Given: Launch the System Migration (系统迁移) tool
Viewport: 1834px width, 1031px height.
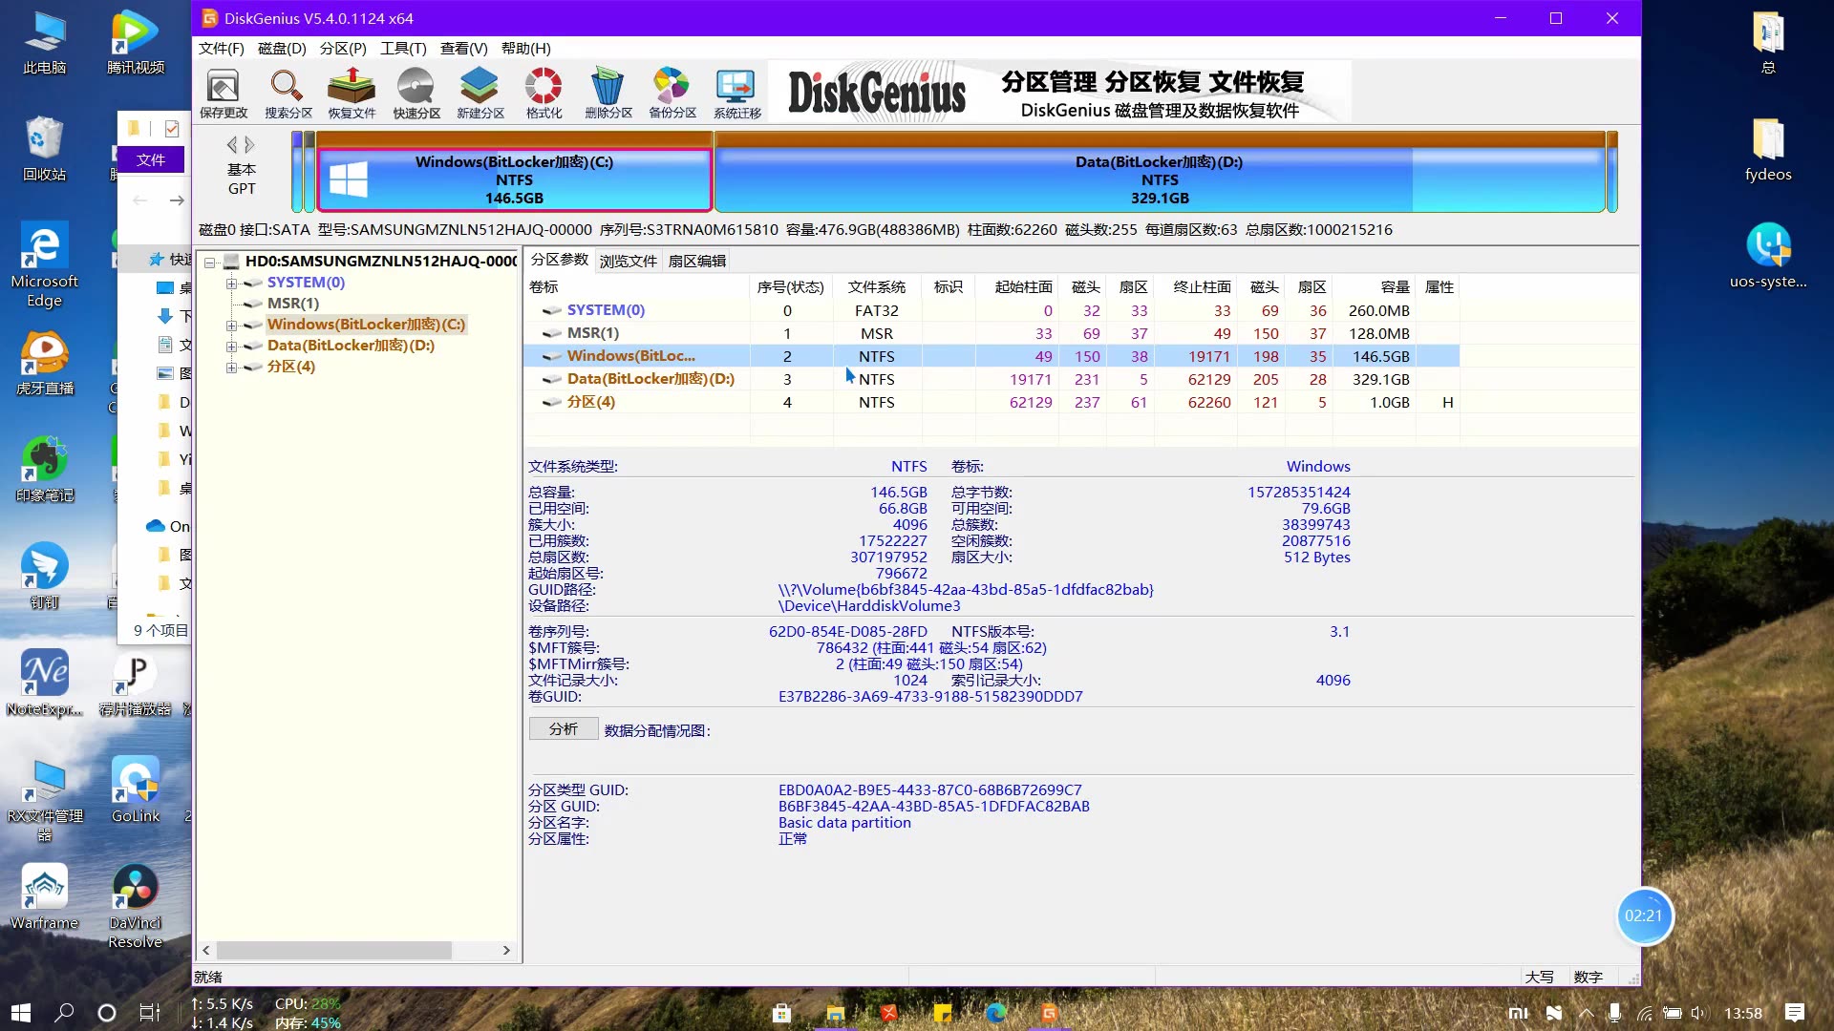Looking at the screenshot, I should click(x=736, y=94).
